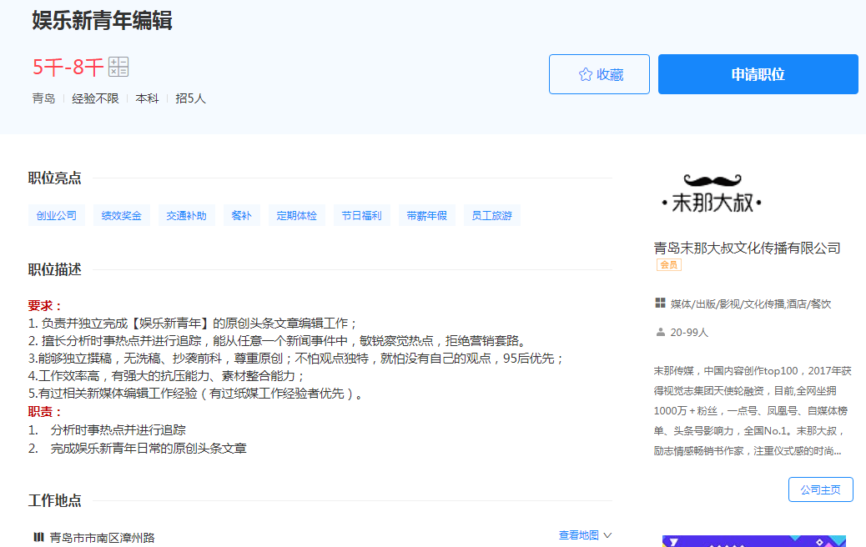
Task: Click the 餐补 benefit tag
Action: pos(241,216)
